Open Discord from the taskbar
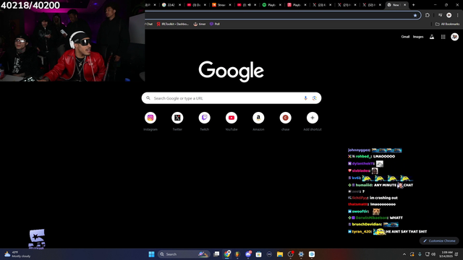This screenshot has height=260, width=463. 248,254
